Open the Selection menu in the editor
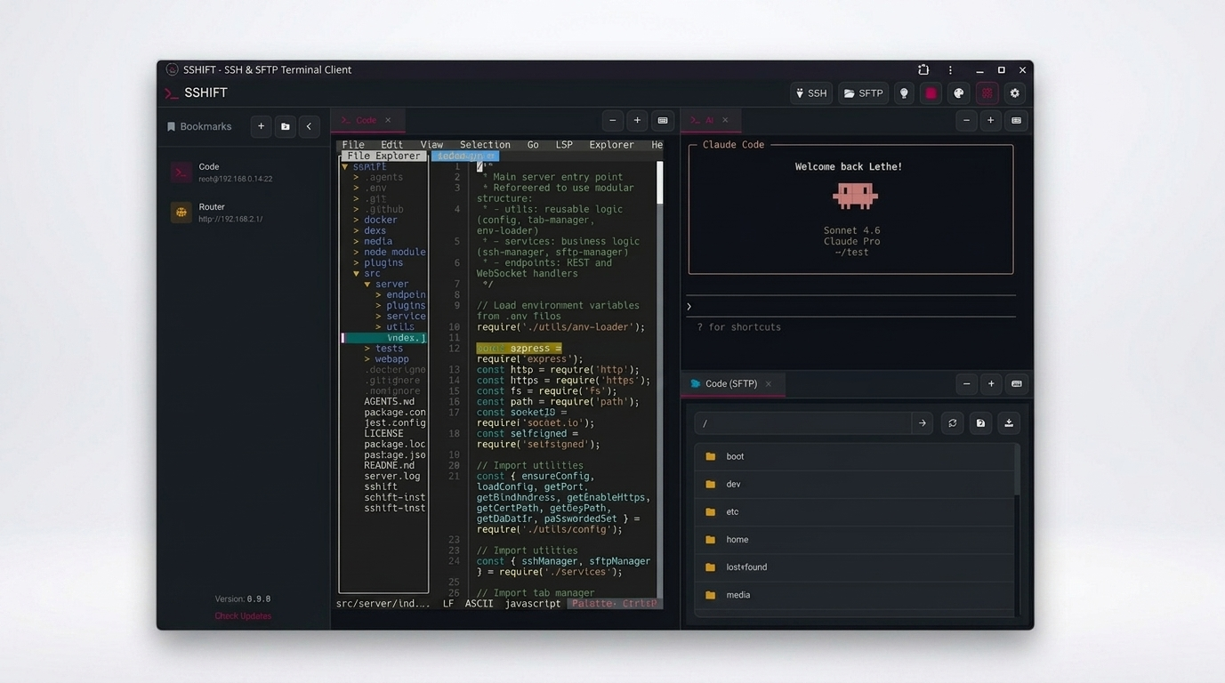 pyautogui.click(x=484, y=144)
